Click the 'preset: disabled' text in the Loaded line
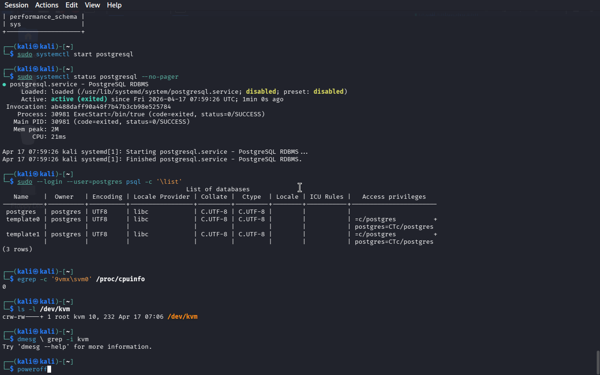600x375 pixels. pyautogui.click(x=315, y=92)
